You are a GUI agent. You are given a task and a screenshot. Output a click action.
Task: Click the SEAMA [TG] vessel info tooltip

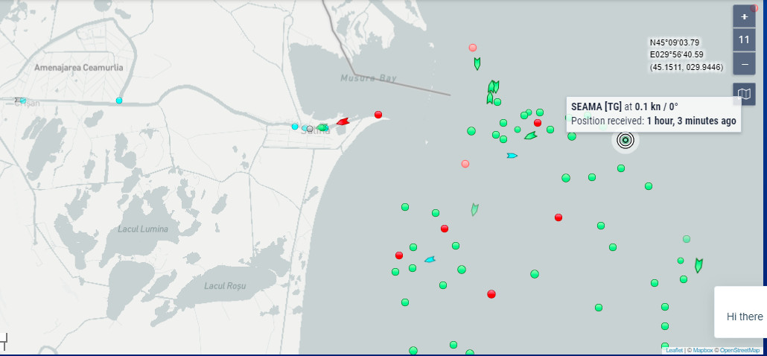(654, 114)
